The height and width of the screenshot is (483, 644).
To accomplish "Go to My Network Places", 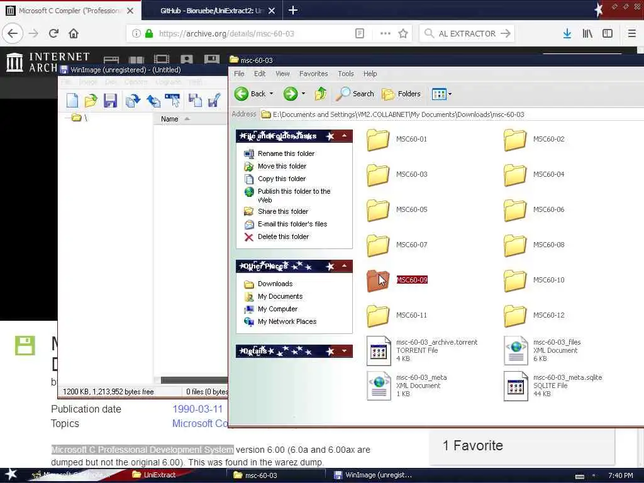I will (280, 321).
